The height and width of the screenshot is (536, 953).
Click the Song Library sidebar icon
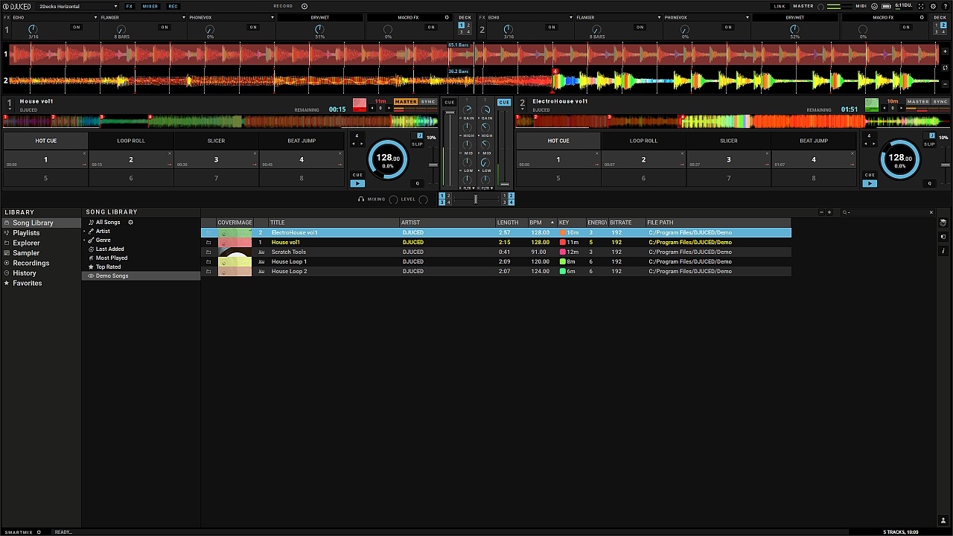7,223
